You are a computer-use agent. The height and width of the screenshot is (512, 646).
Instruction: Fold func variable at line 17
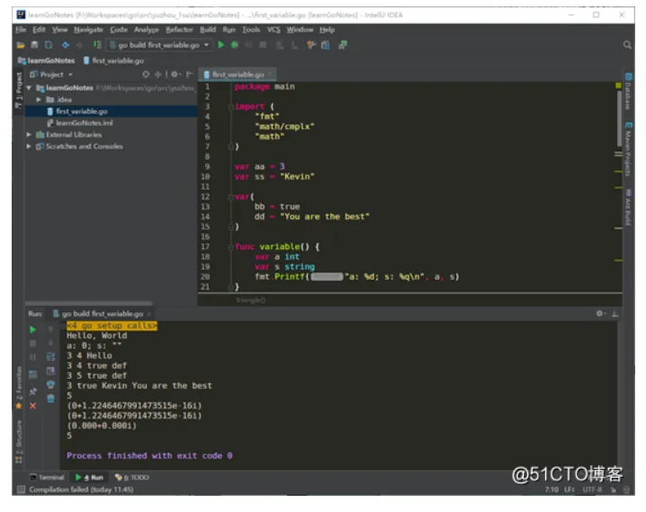click(x=230, y=247)
